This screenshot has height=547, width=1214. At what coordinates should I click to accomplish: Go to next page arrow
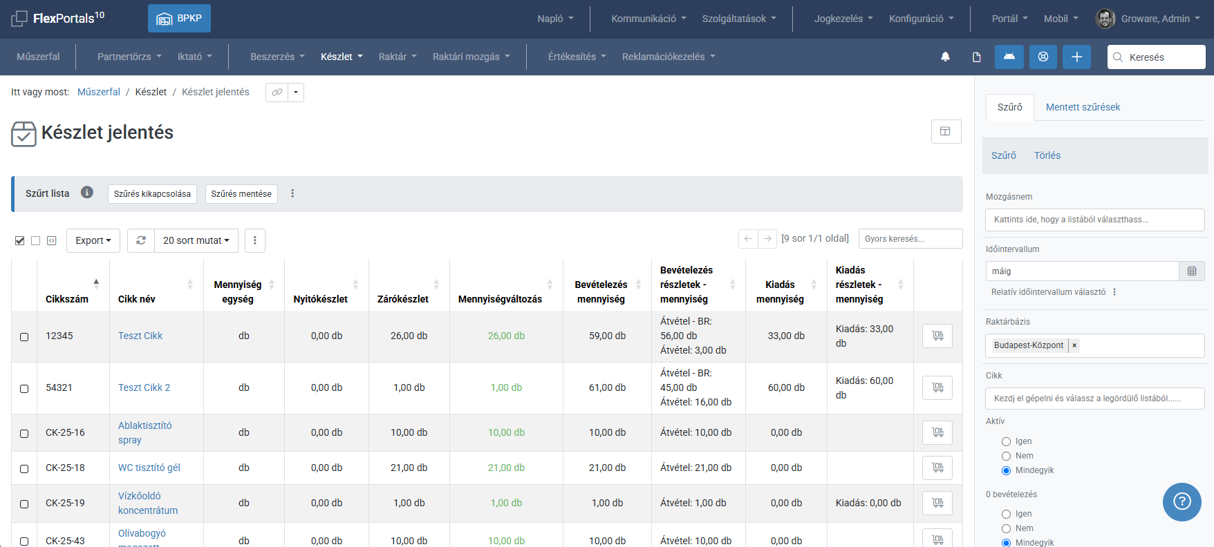click(x=767, y=239)
